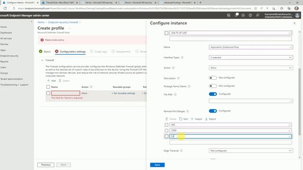Screen dimensions: 303x170
Task: Open the Edge Traversal dropdown
Action: point(251,151)
